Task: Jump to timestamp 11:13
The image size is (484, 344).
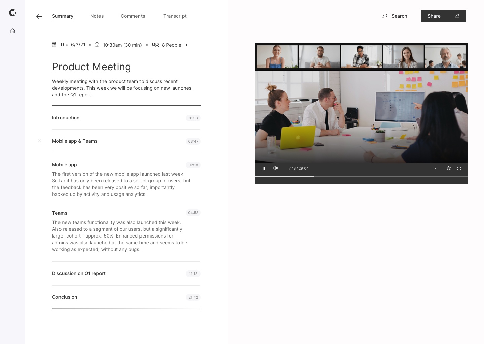Action: (193, 274)
